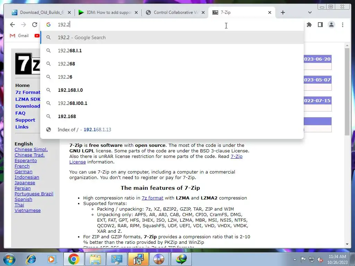Open a new tab with plus button

[x=283, y=12]
